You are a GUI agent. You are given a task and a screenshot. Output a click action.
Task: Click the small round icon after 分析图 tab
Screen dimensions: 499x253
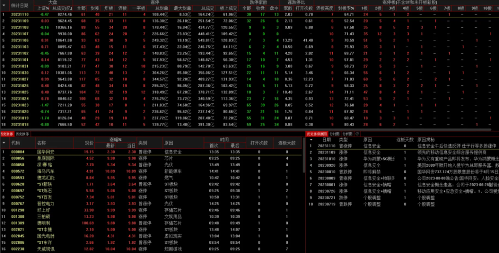click(x=357, y=134)
